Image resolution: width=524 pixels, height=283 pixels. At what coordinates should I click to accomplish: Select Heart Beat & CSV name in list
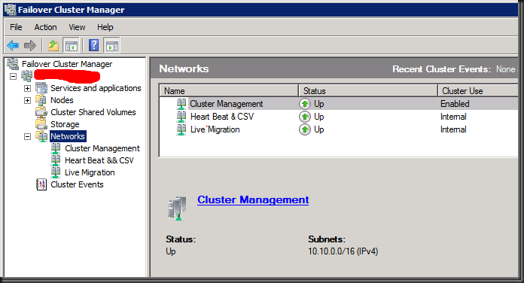[222, 117]
